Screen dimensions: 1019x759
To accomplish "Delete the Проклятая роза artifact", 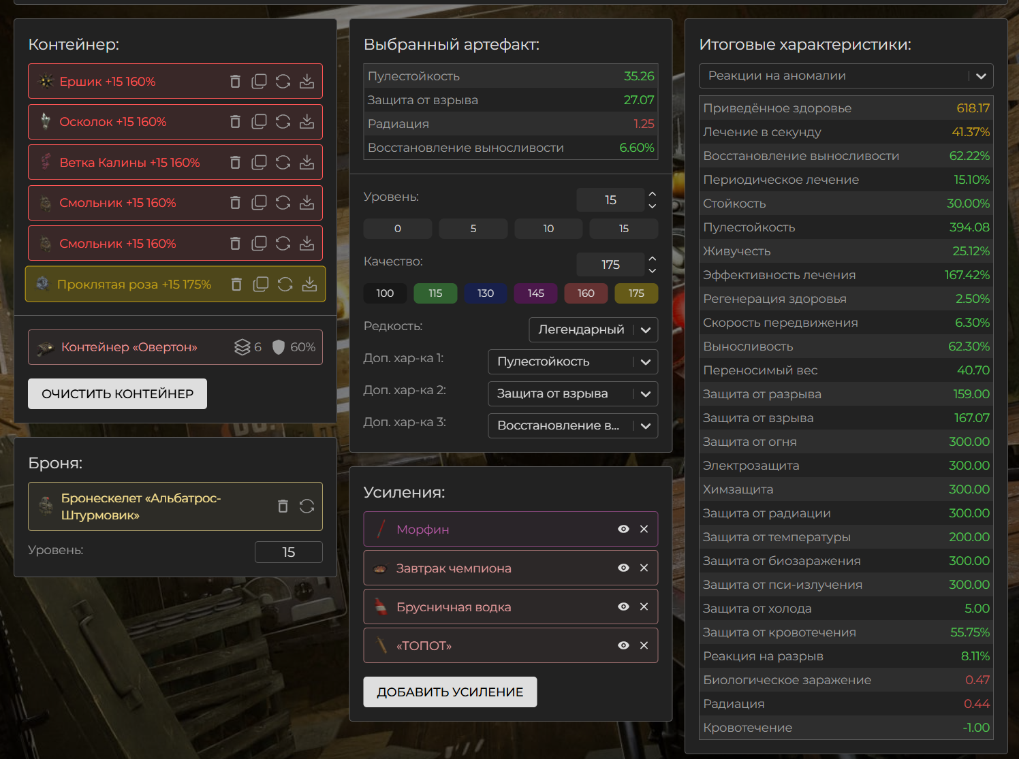I will coord(236,285).
